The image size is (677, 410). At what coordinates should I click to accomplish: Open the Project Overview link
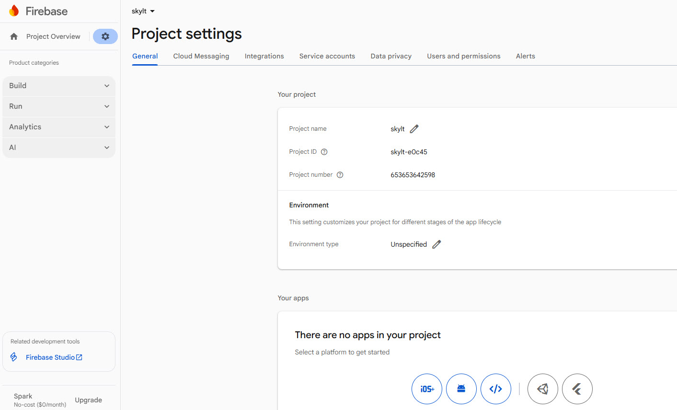point(53,36)
